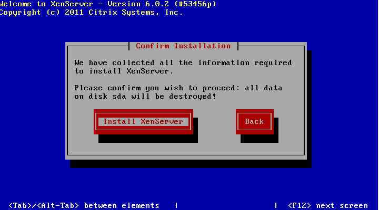Viewport: 379px width, 210px height.
Task: Click the Install XenServer button
Action: coord(143,121)
